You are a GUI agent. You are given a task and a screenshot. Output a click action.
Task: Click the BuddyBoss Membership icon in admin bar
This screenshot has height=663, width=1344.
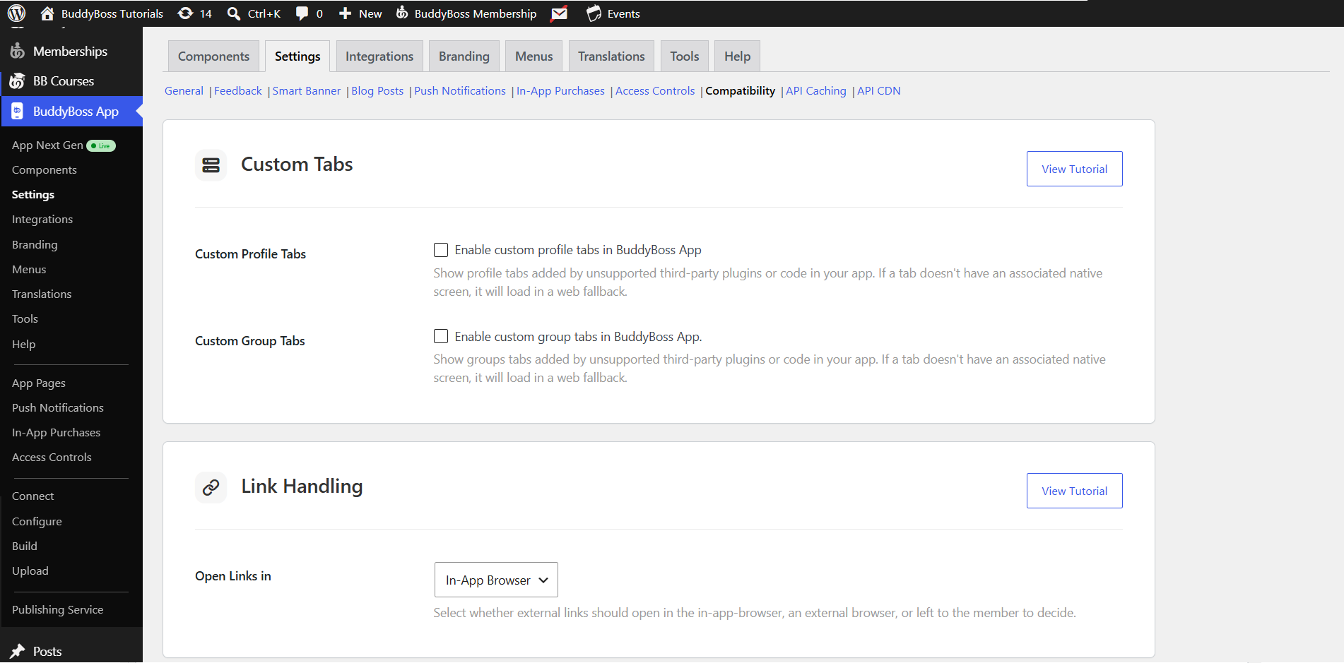[x=401, y=13]
